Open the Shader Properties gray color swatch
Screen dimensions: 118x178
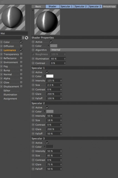click(54, 46)
